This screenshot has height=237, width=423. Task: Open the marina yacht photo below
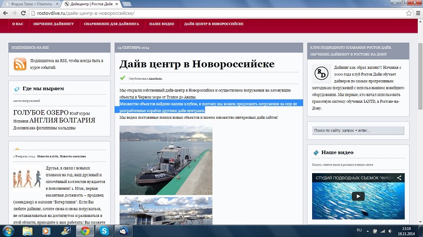click(x=166, y=211)
